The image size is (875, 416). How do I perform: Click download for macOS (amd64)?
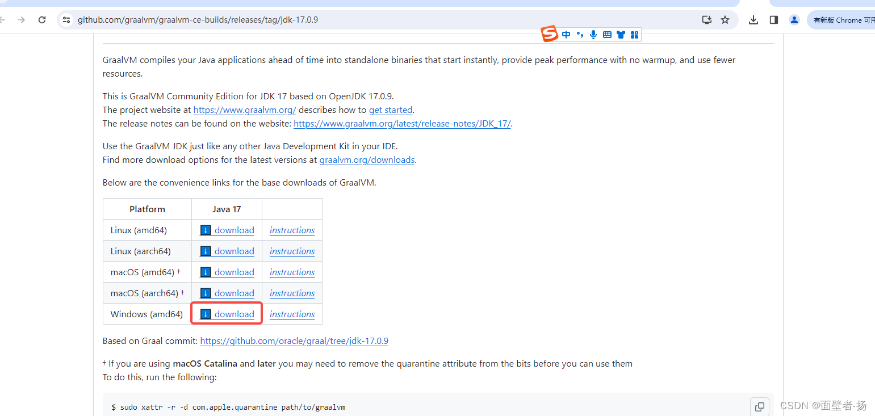coord(227,272)
